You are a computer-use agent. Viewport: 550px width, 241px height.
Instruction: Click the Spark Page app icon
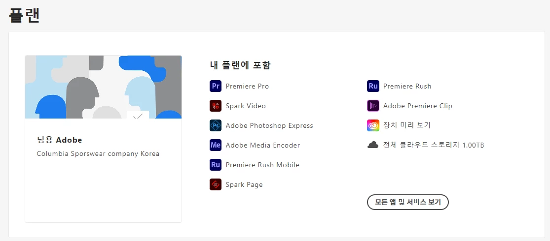click(x=216, y=184)
